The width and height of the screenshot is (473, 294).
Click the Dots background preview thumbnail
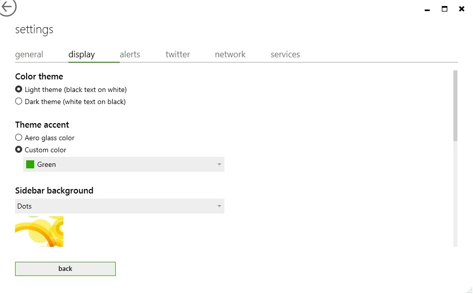[x=39, y=231]
